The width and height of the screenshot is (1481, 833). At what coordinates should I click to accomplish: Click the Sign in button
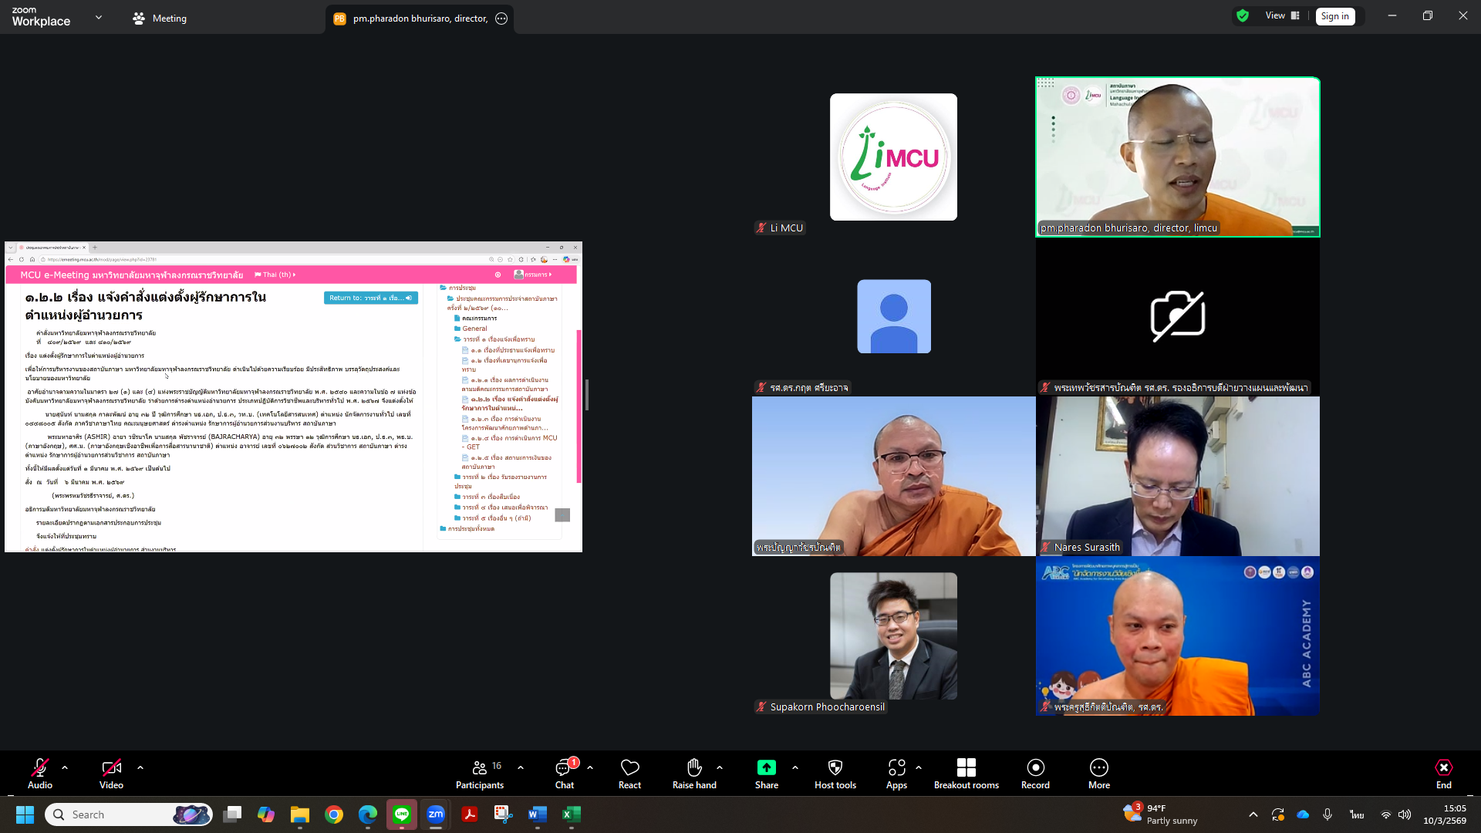point(1334,16)
